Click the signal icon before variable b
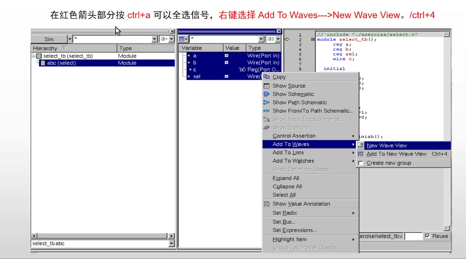Screen dimensions: 466x259 click(x=189, y=63)
